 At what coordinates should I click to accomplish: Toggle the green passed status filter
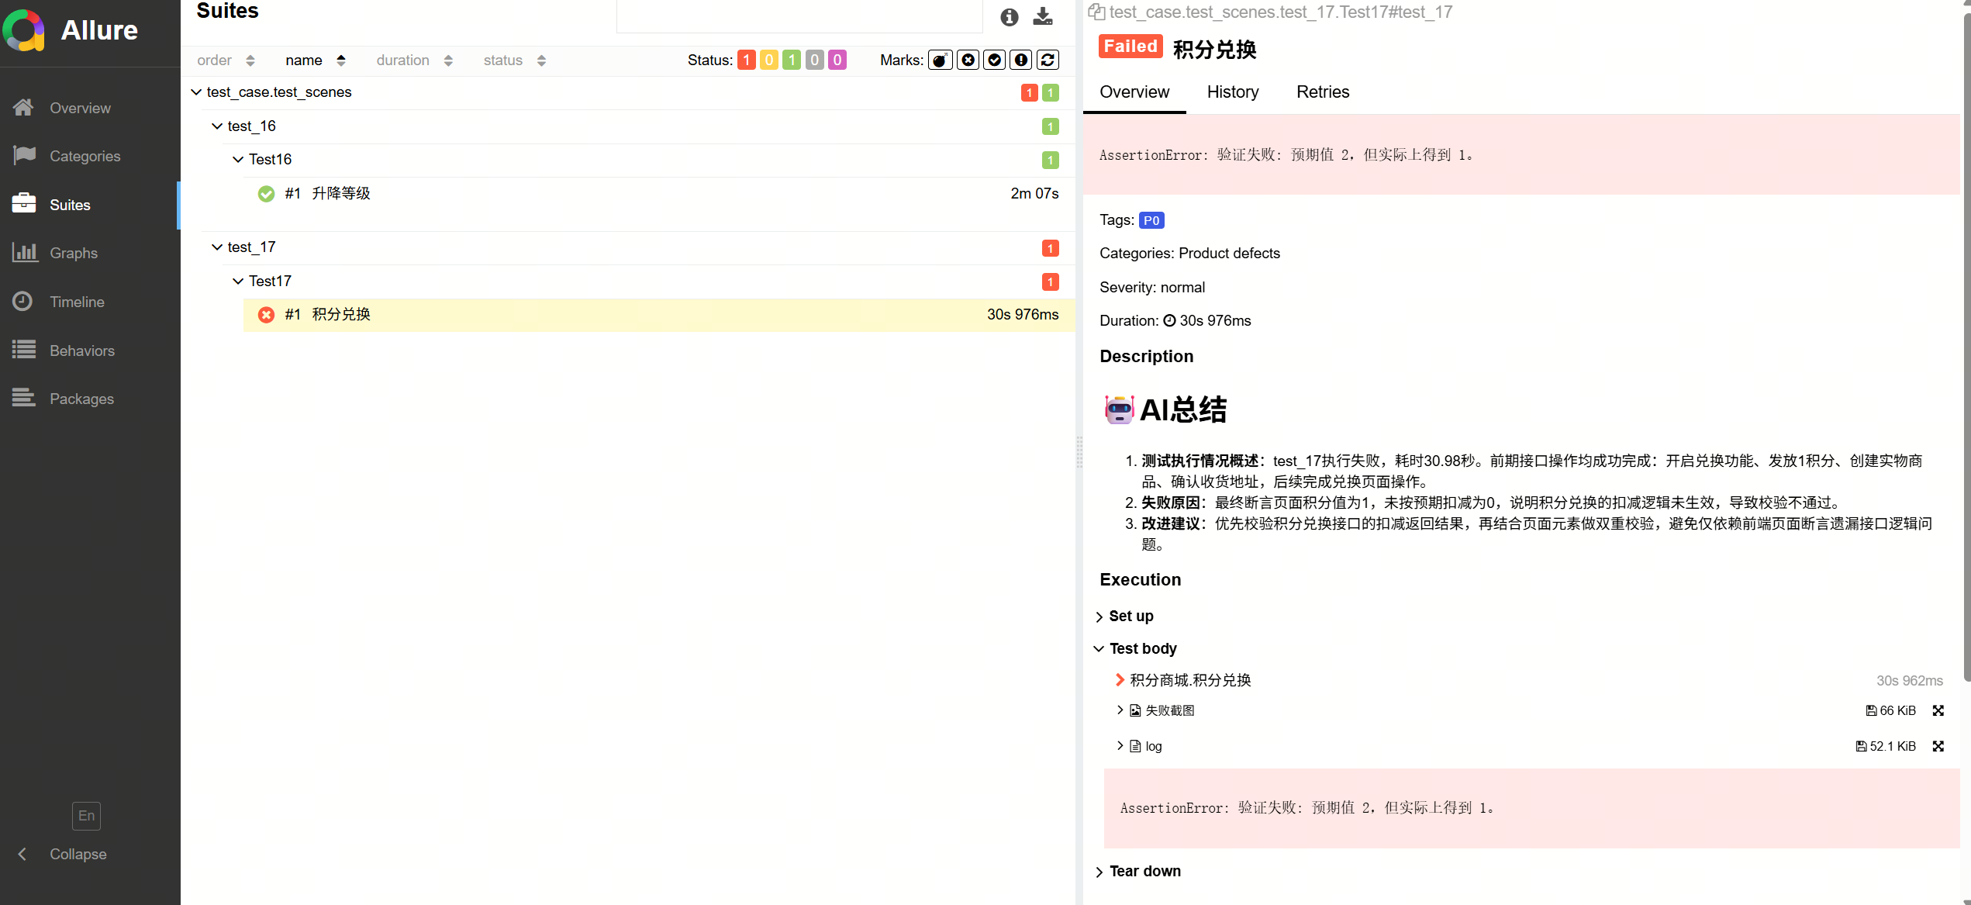coord(791,60)
